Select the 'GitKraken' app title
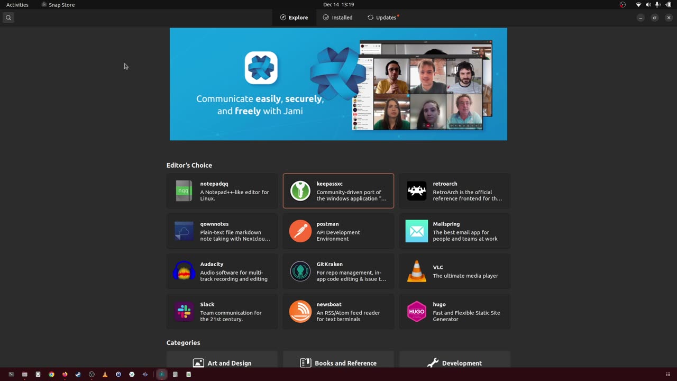This screenshot has width=677, height=381. click(330, 264)
